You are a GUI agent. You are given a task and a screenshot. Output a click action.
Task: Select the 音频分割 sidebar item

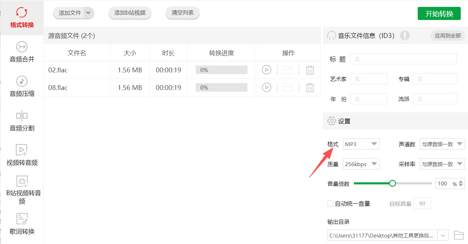coord(22,121)
